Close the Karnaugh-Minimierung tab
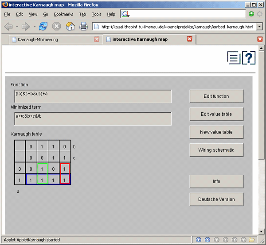Viewport: 266px width, 245px height. pyautogui.click(x=97, y=39)
